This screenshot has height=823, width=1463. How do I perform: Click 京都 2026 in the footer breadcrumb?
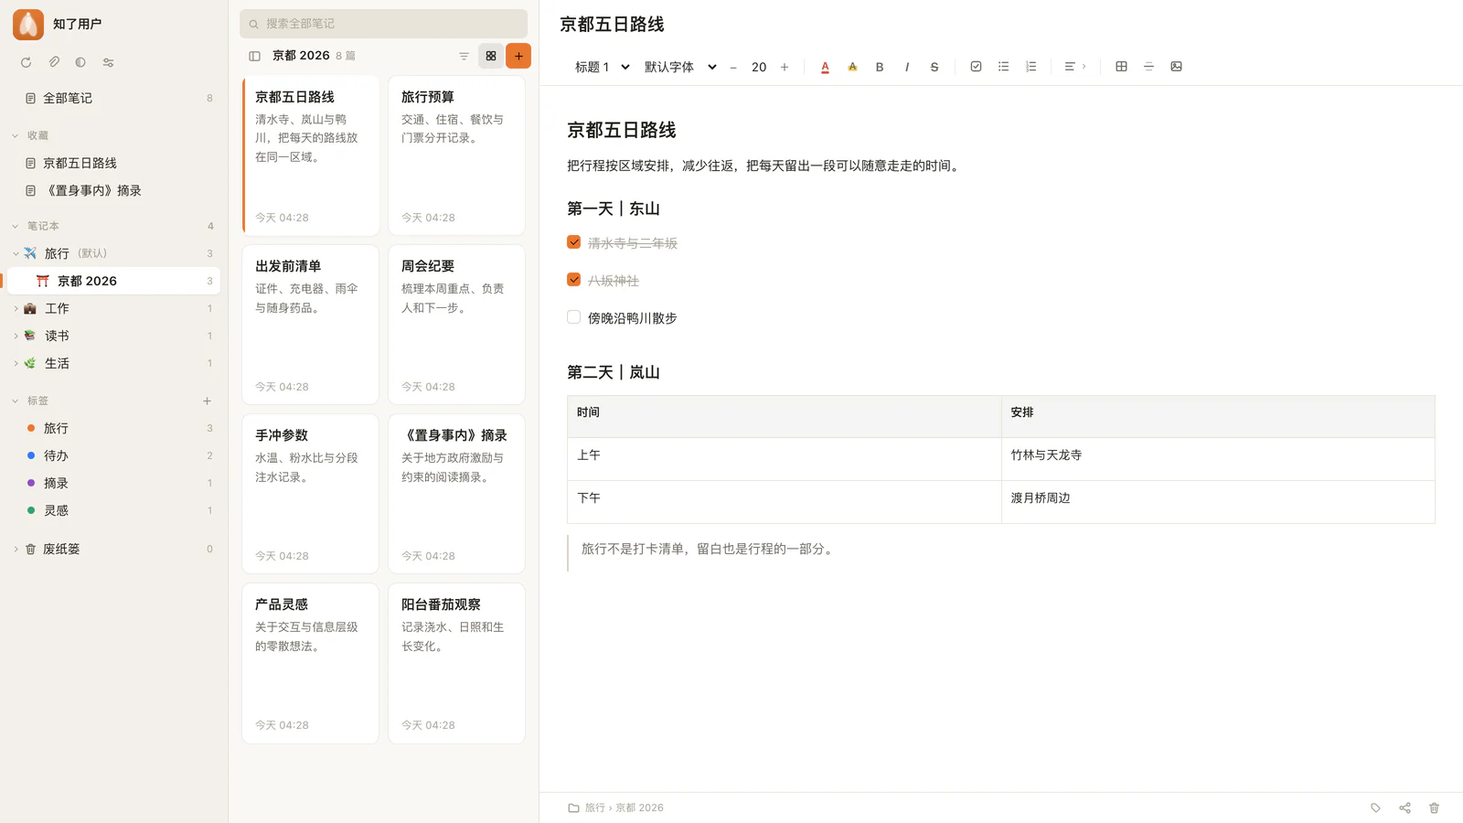(639, 807)
